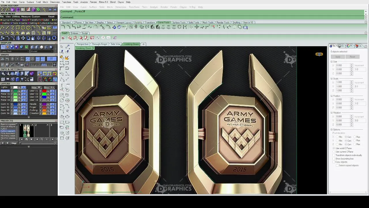Switch to the Perspective viewport tab
Image resolution: width=369 pixels, height=208 pixels.
click(82, 44)
